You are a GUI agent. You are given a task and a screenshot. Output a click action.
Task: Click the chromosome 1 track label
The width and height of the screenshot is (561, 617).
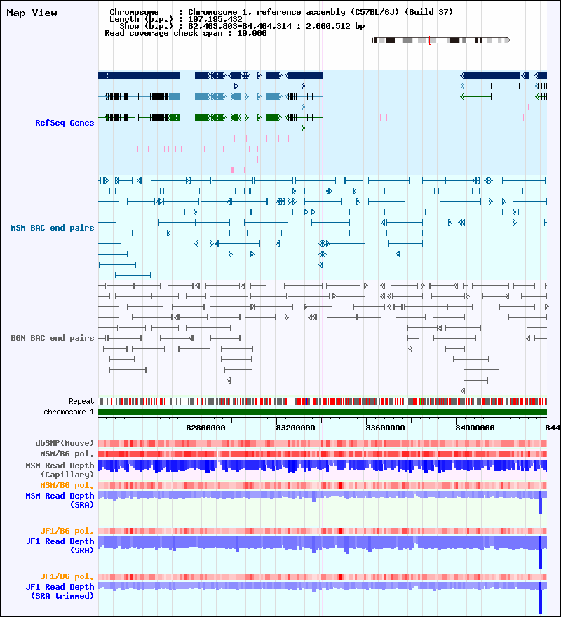(69, 412)
